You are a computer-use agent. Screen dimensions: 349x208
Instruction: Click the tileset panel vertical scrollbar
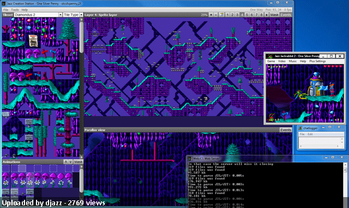81,88
